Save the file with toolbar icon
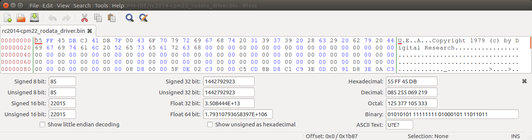 (x=34, y=17)
